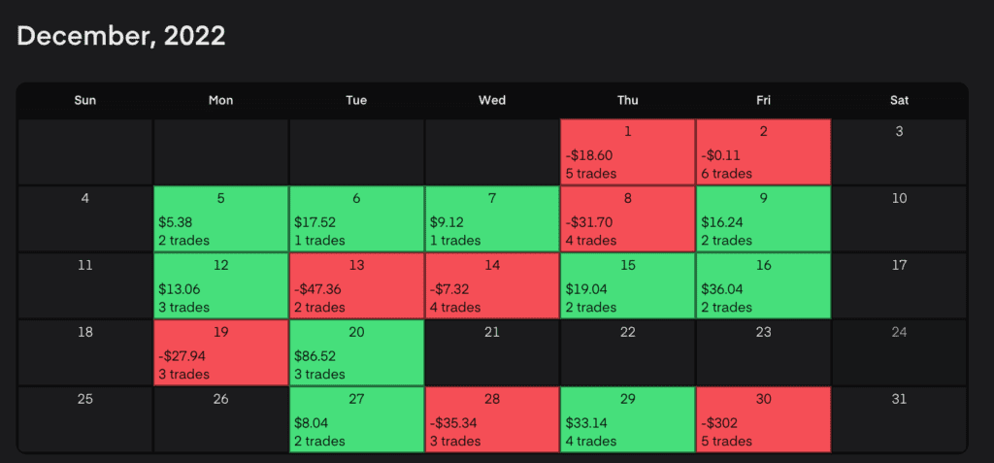The width and height of the screenshot is (994, 463).
Task: Click December 29 with $33.14 gain
Action: [628, 419]
